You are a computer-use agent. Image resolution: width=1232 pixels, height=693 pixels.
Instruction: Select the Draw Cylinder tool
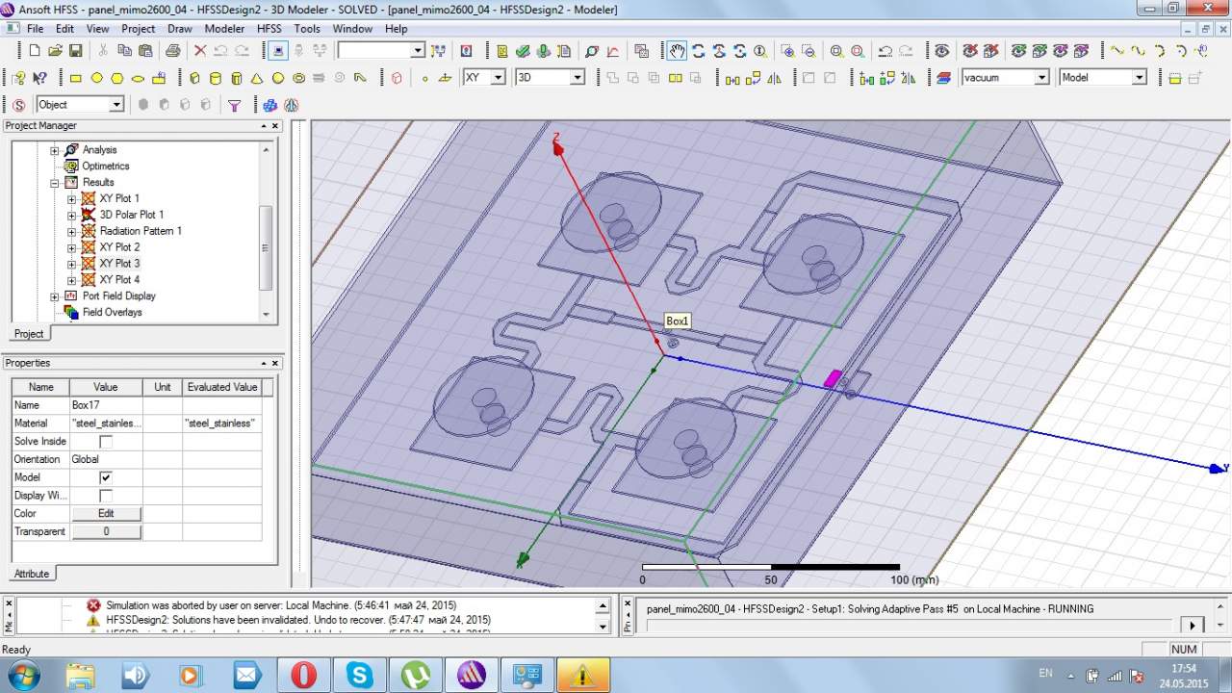tap(216, 78)
